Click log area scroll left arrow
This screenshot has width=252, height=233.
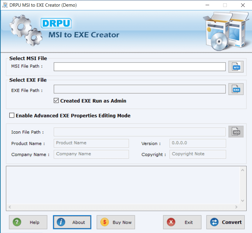pos(10,207)
